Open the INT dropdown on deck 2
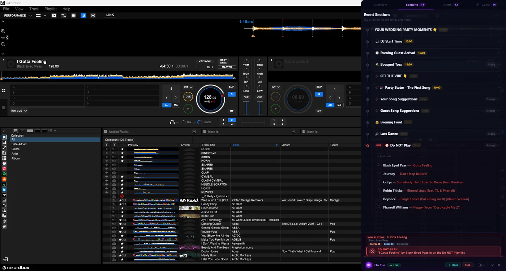 (x=275, y=87)
